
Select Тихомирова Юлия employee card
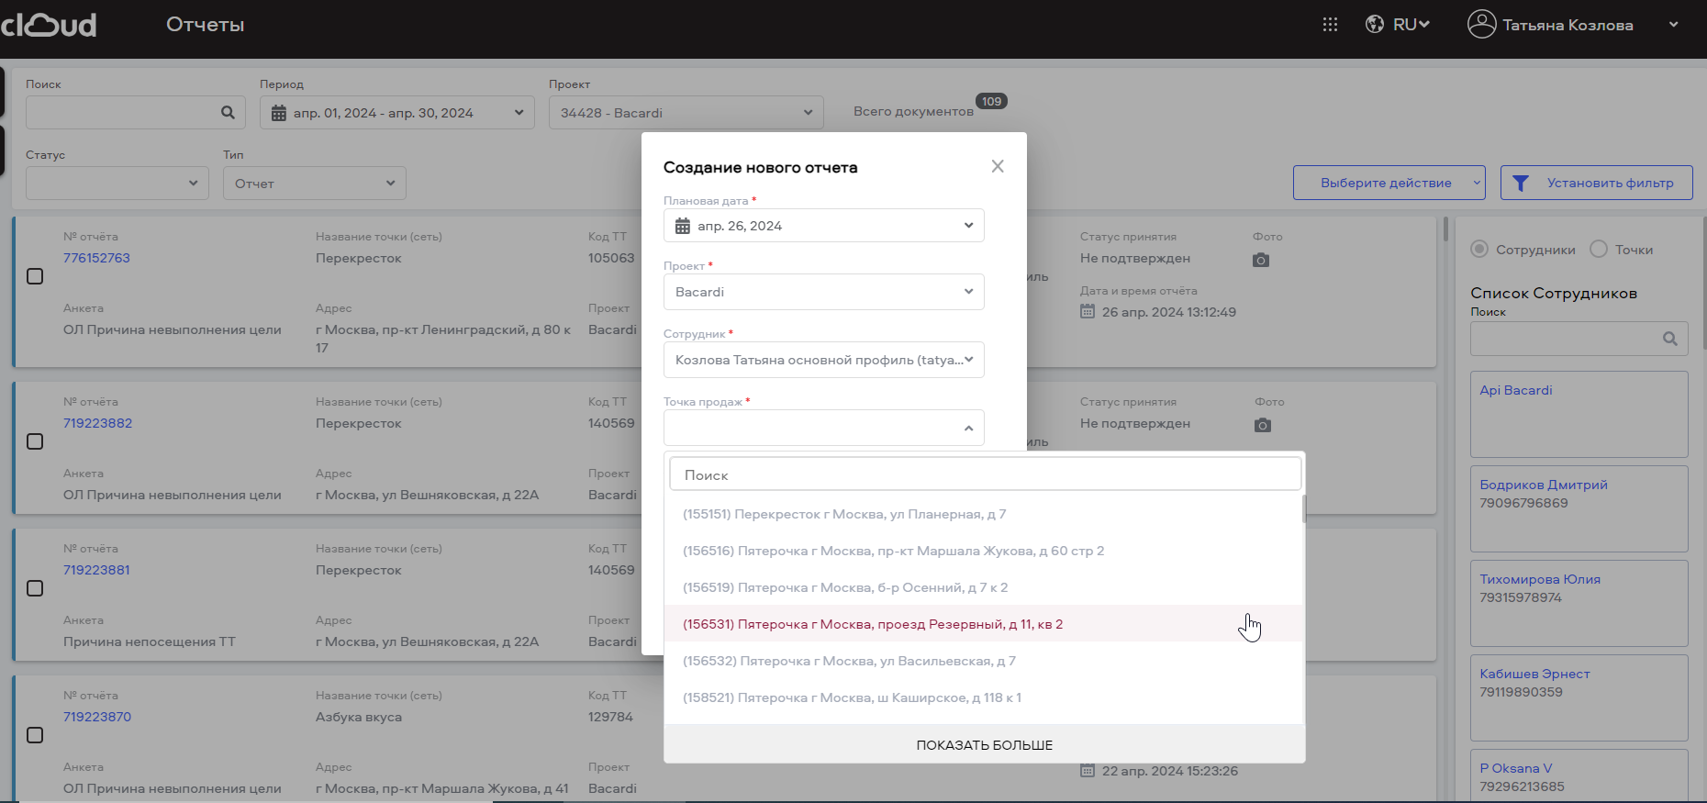tap(1579, 603)
